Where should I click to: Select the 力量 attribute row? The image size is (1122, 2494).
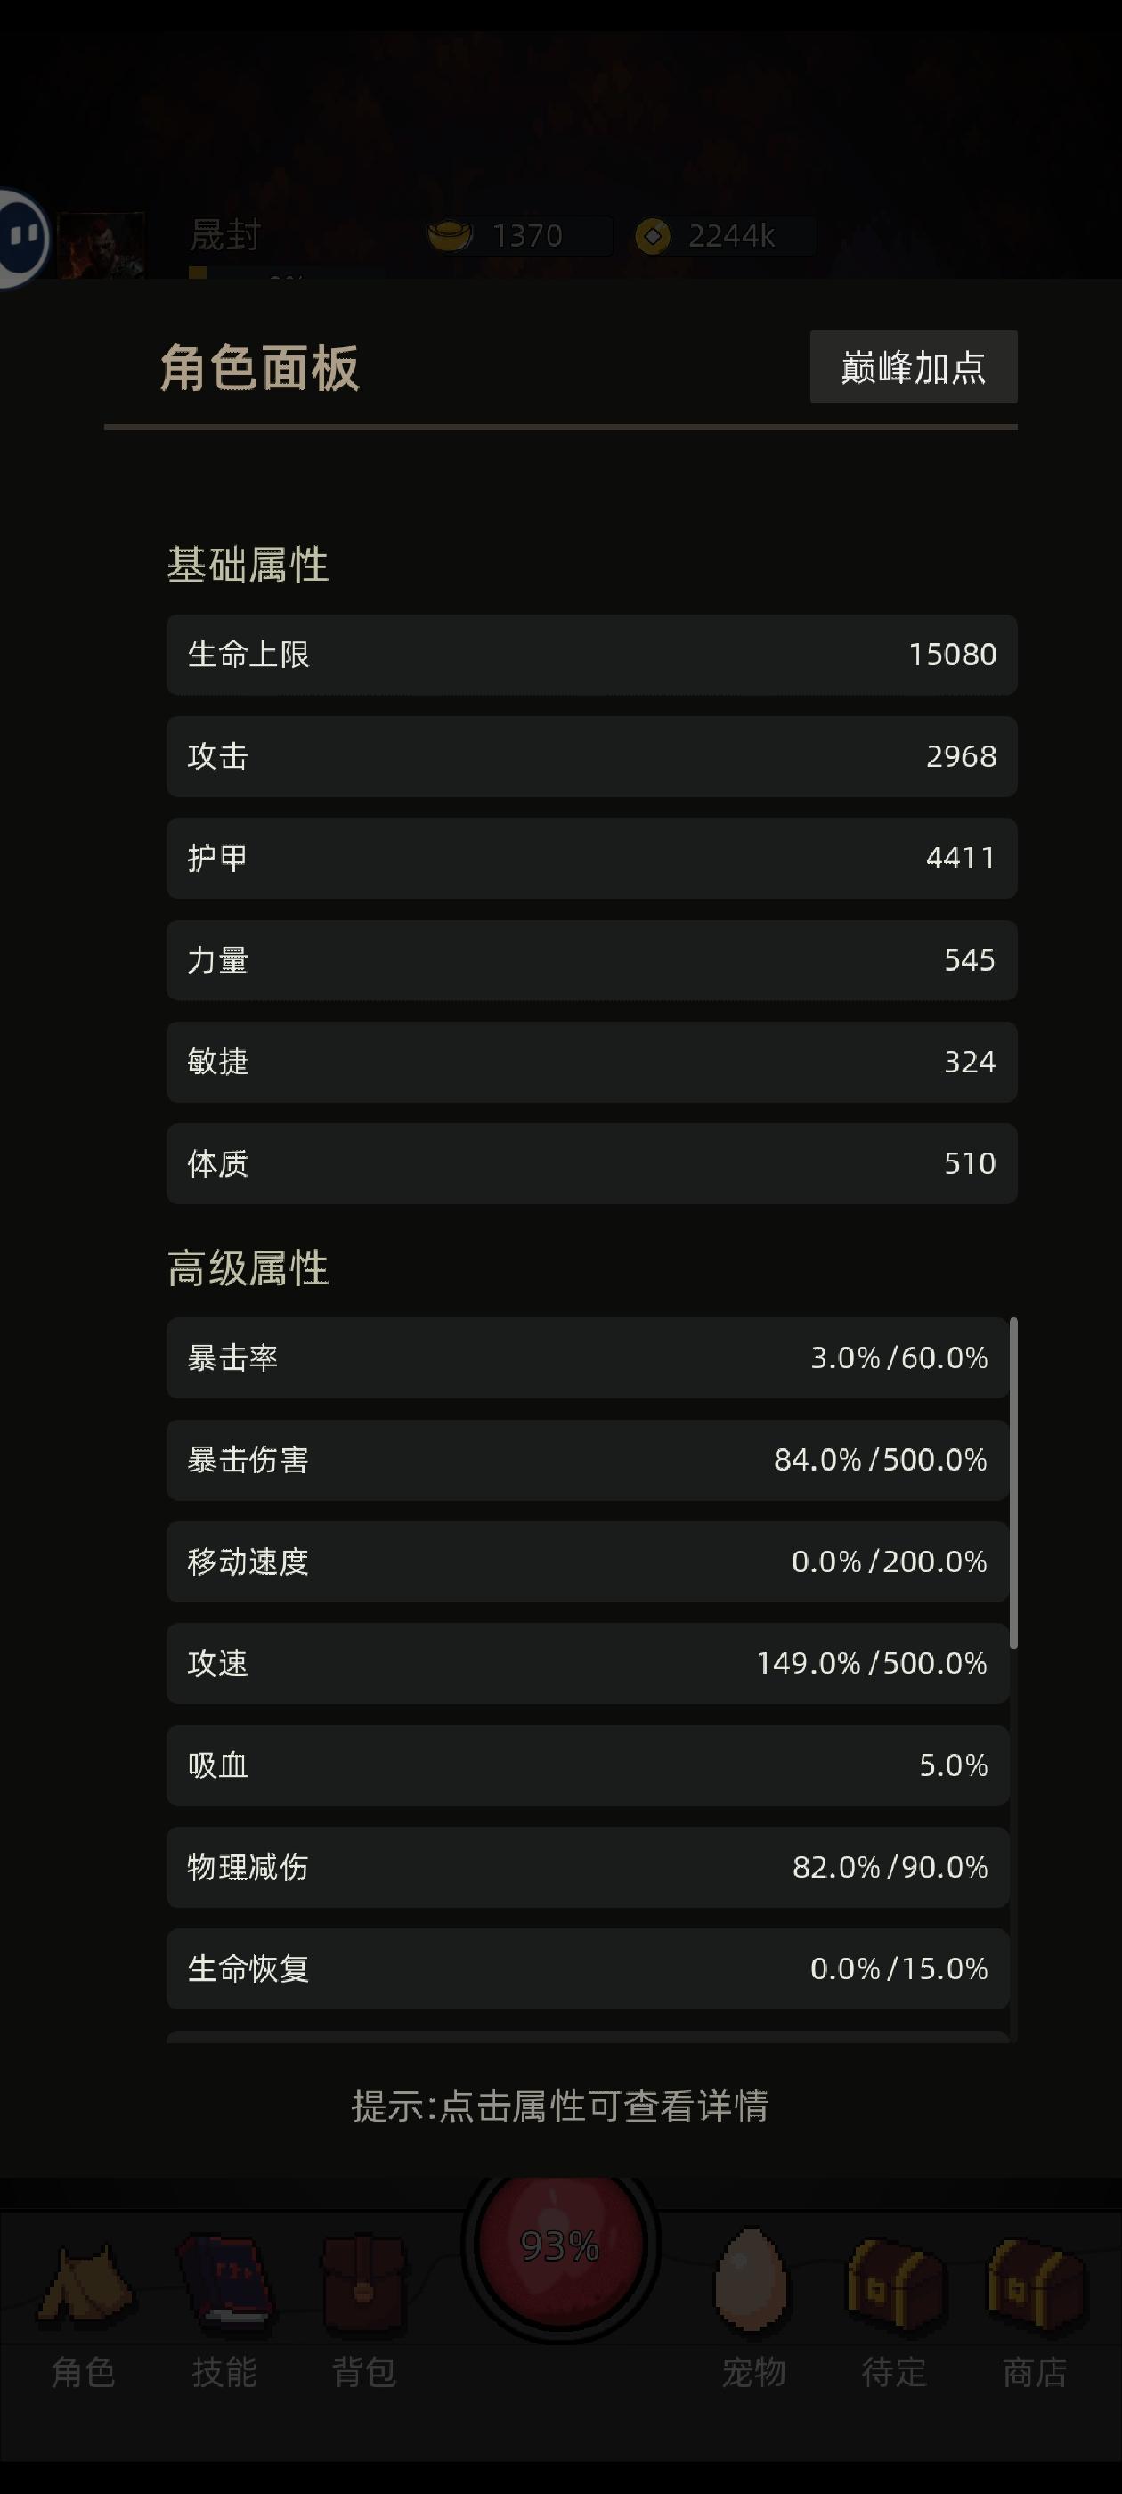coord(591,959)
